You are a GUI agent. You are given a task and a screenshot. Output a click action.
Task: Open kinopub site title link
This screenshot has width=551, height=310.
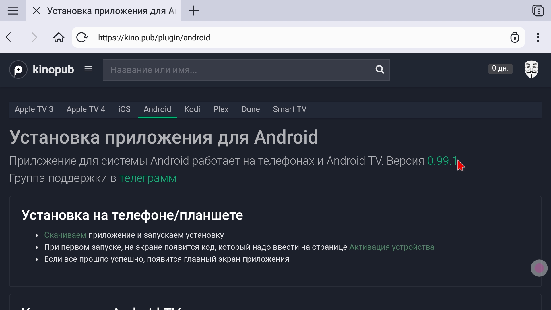53,69
